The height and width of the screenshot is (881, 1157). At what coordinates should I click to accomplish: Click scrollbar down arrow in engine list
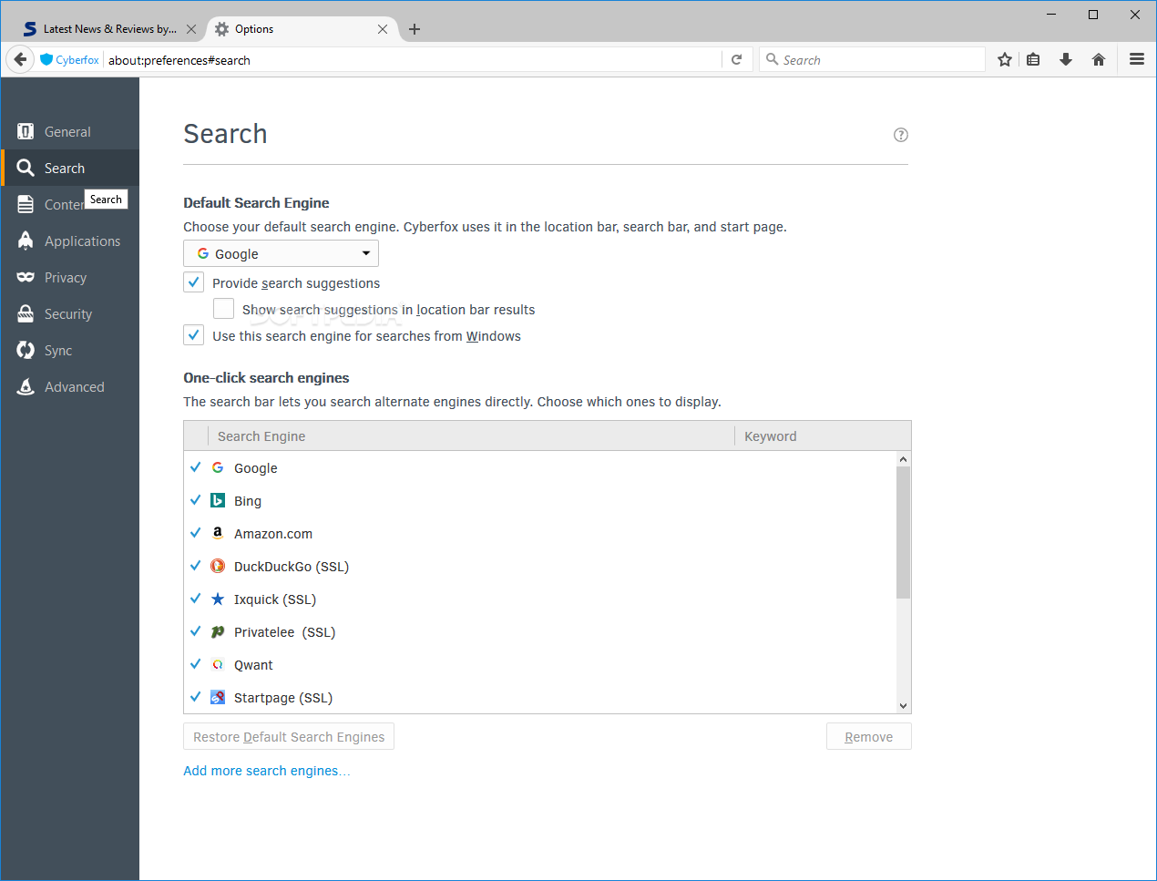pos(904,705)
